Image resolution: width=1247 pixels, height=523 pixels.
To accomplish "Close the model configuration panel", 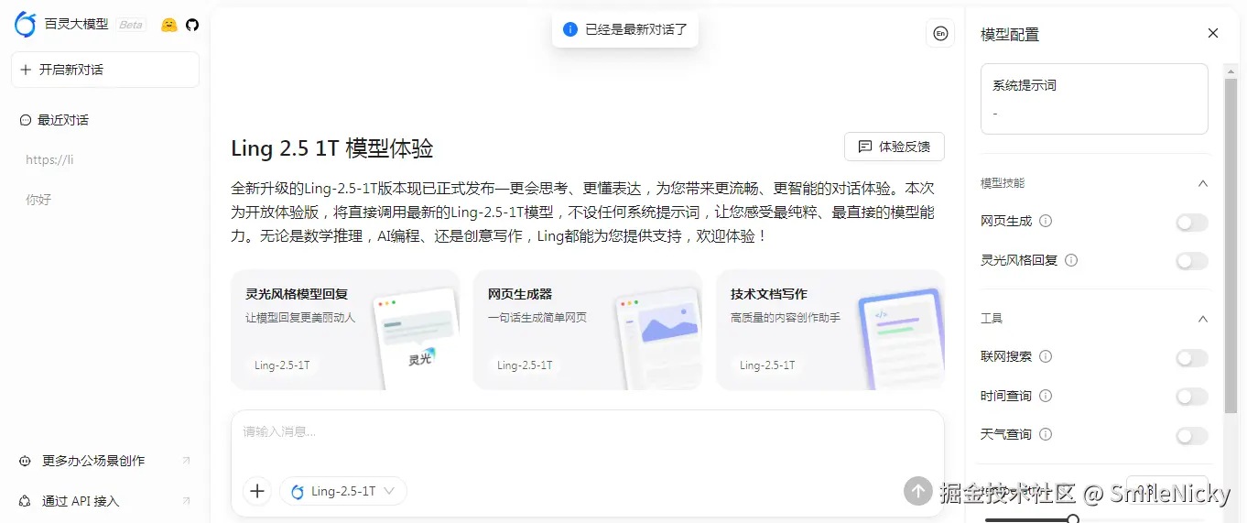I will [x=1213, y=34].
